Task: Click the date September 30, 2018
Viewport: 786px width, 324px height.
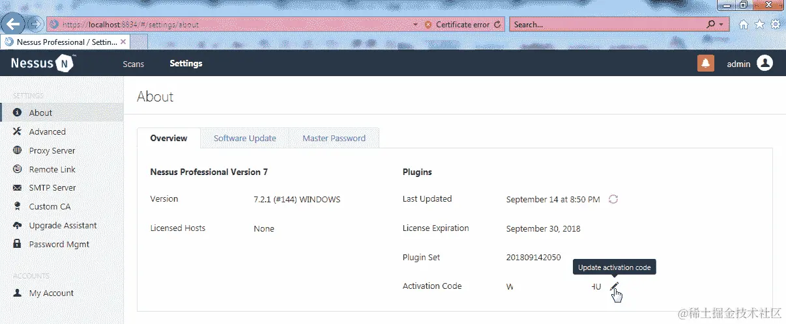Action: 543,228
